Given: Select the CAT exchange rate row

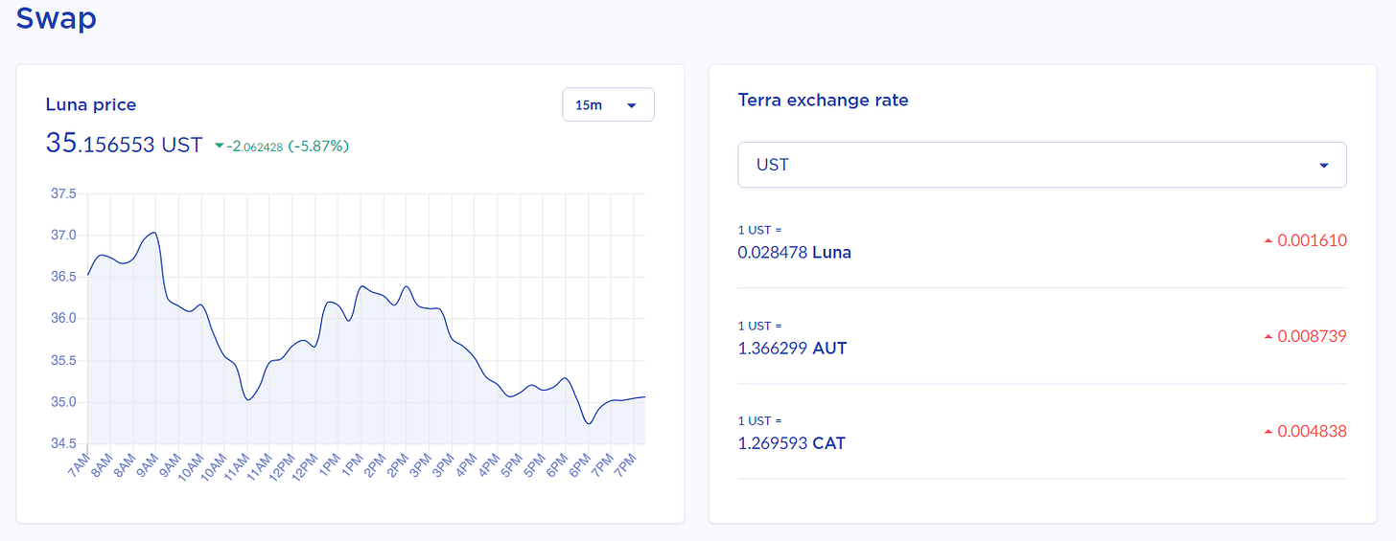Looking at the screenshot, I should 1041,433.
